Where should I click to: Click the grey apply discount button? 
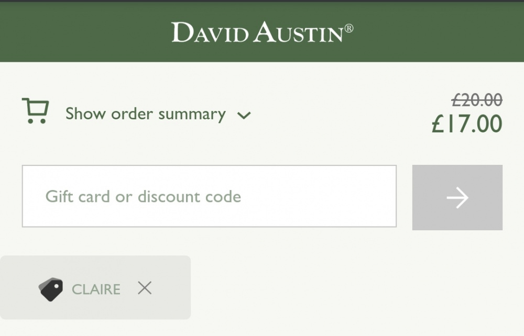click(457, 197)
